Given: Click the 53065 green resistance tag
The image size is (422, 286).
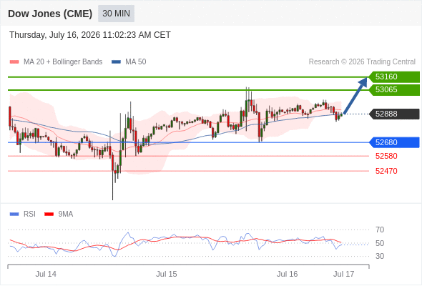Looking at the screenshot, I should coord(394,89).
